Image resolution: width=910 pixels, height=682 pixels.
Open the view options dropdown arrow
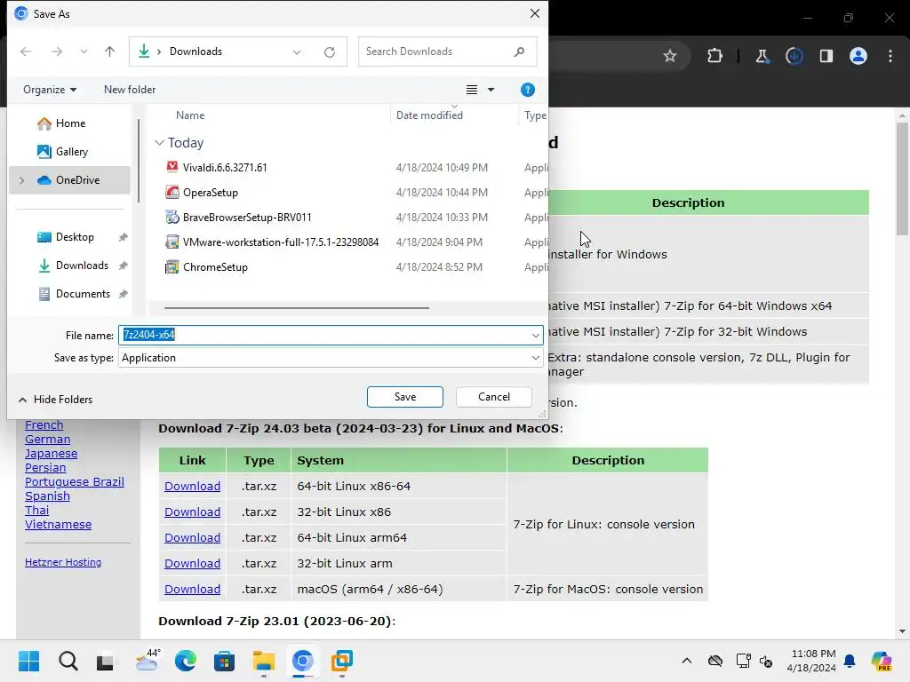point(491,90)
